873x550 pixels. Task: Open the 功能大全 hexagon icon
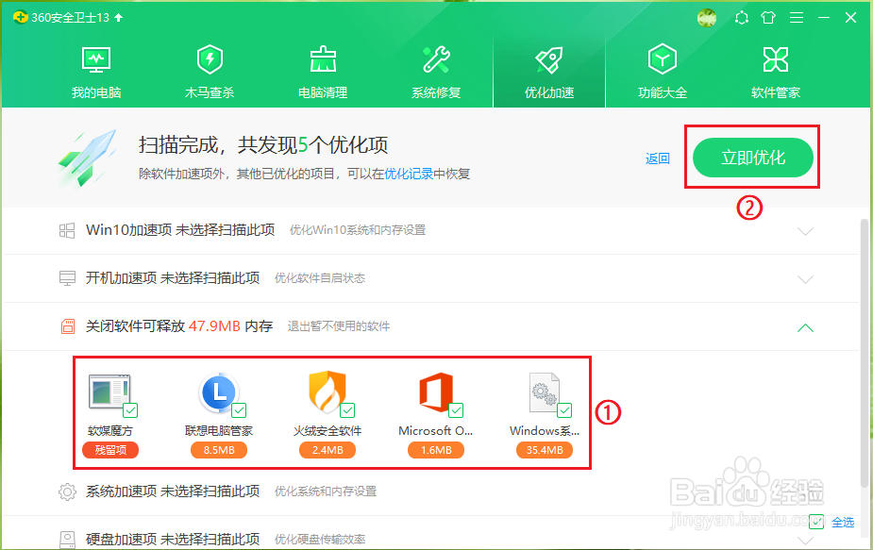point(662,59)
